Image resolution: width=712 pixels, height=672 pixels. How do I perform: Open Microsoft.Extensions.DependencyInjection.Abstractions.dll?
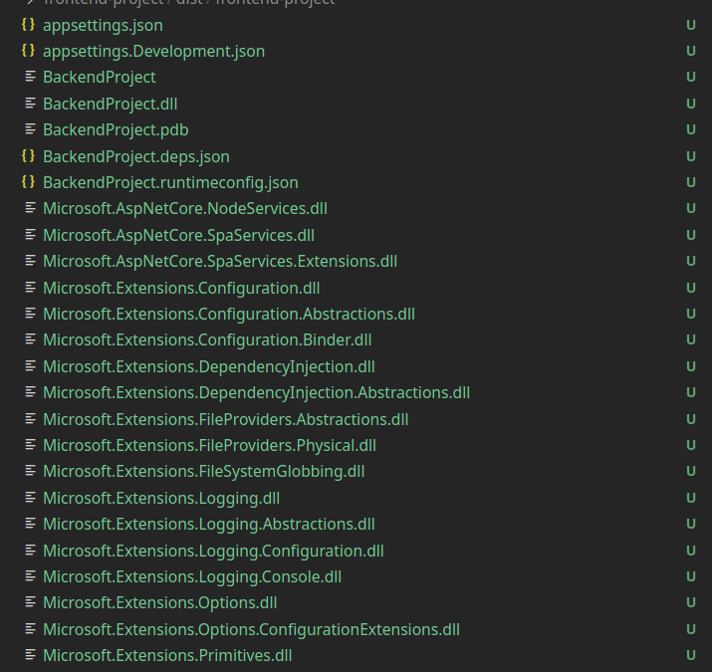pos(256,392)
